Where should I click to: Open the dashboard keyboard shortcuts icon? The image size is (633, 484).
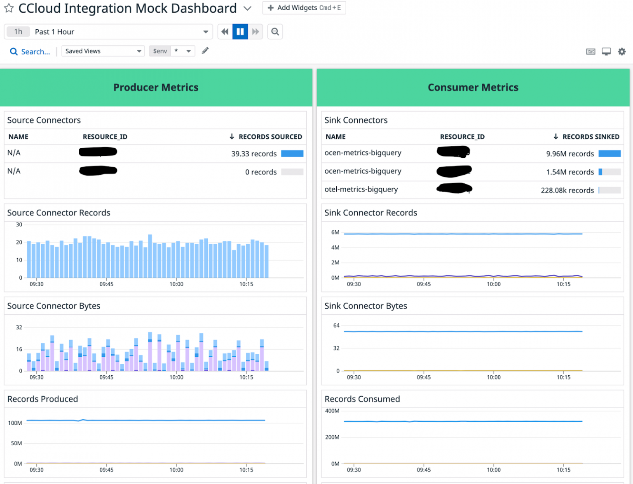click(591, 51)
